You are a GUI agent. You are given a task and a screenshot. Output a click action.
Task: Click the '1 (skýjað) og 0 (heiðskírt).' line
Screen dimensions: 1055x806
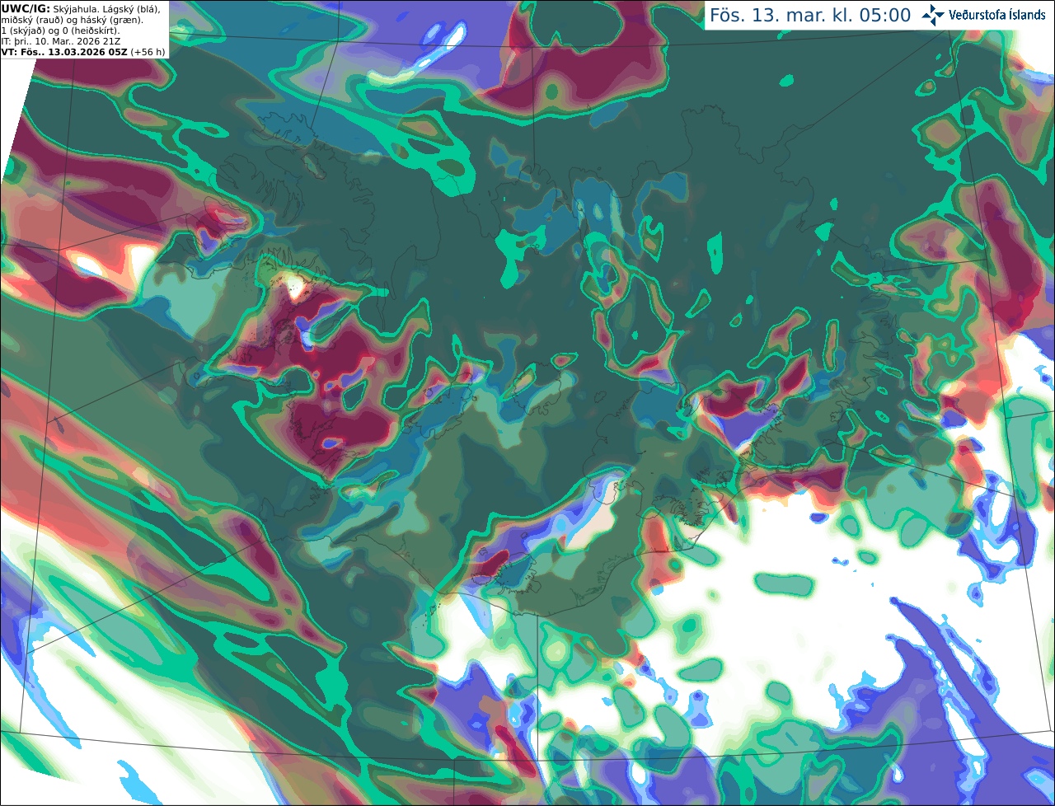point(60,30)
